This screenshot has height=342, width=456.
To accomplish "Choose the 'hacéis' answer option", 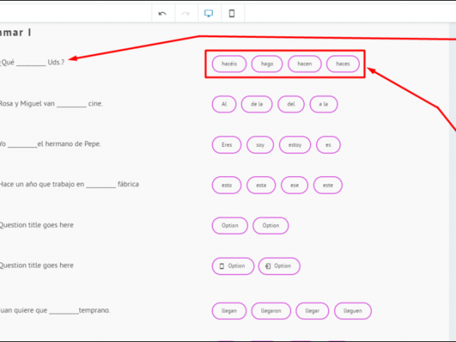I will click(x=229, y=64).
